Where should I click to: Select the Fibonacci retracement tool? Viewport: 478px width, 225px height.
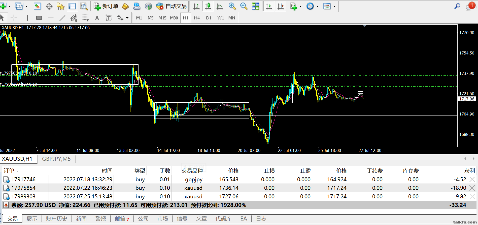click(85, 18)
